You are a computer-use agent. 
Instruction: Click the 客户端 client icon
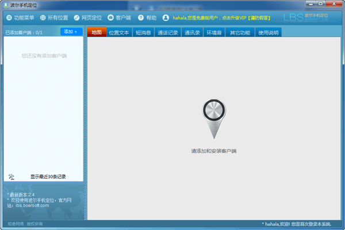(110, 18)
